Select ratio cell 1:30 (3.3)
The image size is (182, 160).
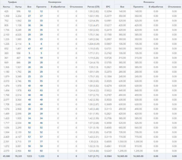click(94, 142)
